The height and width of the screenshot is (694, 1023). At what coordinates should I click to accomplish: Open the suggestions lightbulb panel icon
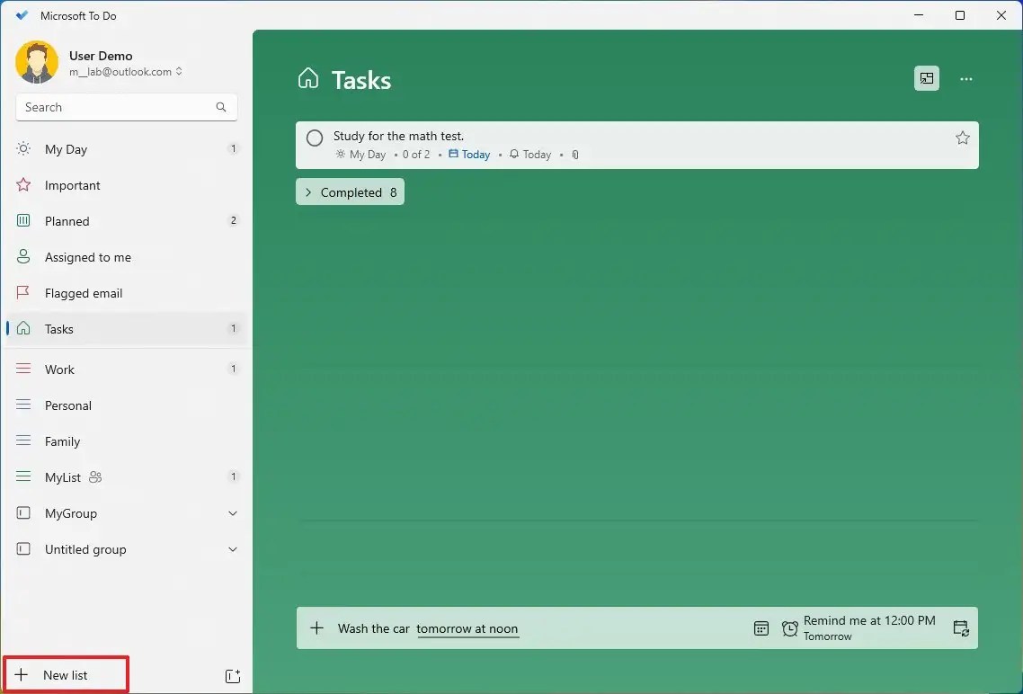click(x=927, y=78)
